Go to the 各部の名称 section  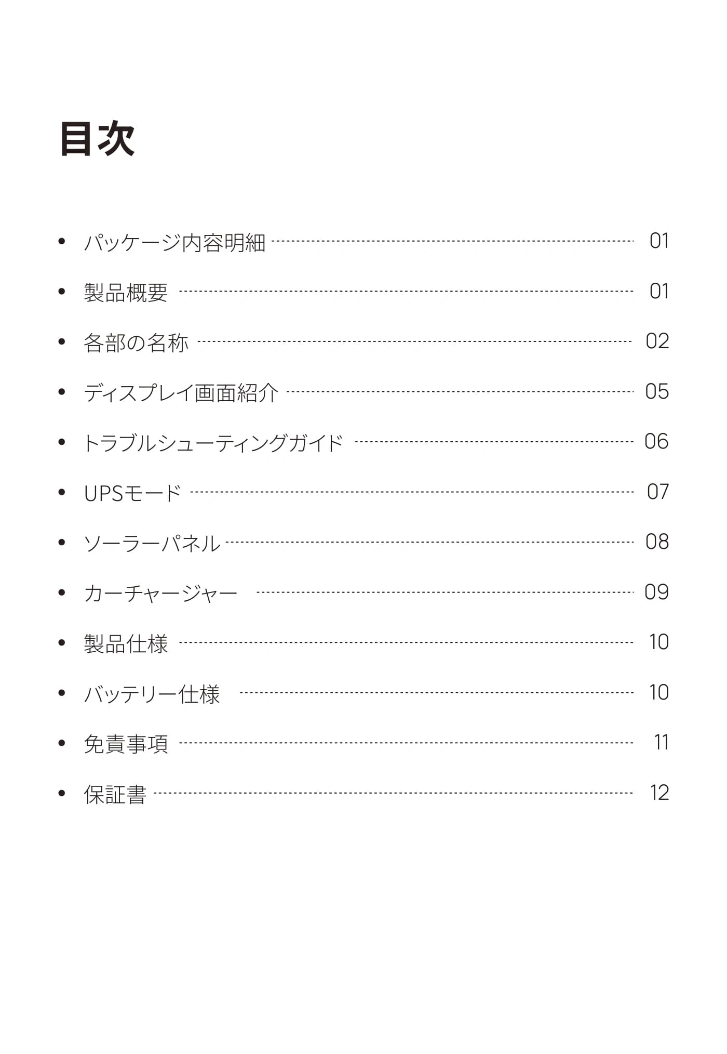coord(136,342)
